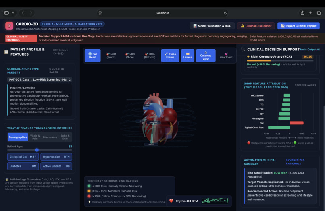Open a new tab with the plus icon
This screenshot has height=211, width=325.
(310, 13)
